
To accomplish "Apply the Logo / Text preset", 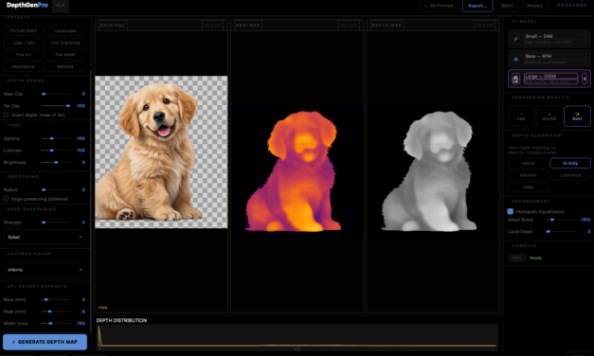I will click(x=24, y=43).
